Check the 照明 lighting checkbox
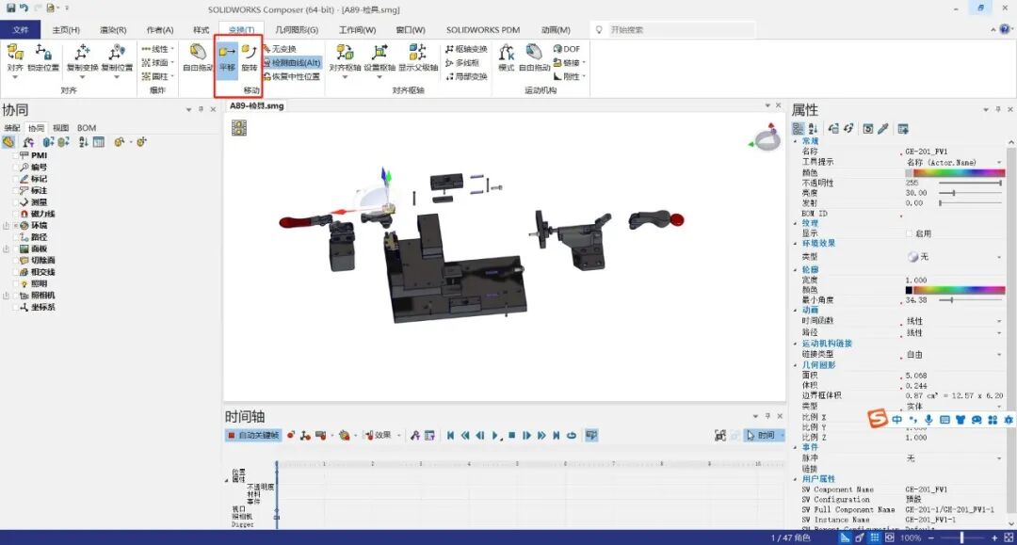The image size is (1017, 545). coord(15,282)
